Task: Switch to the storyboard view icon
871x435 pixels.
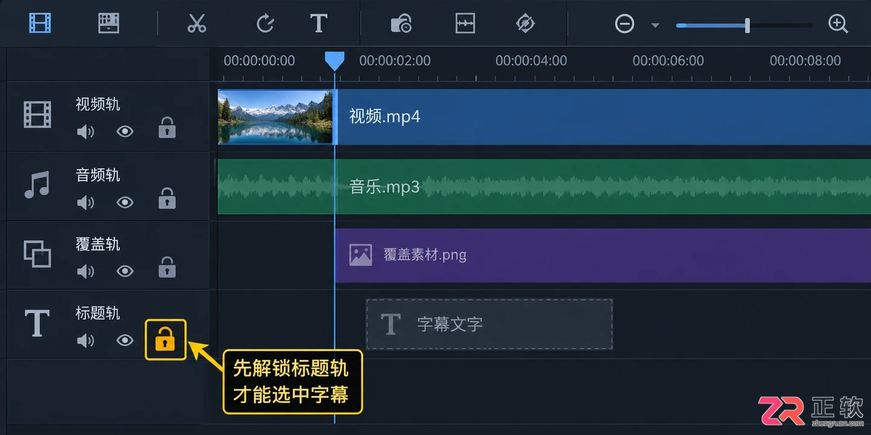Action: pyautogui.click(x=109, y=24)
